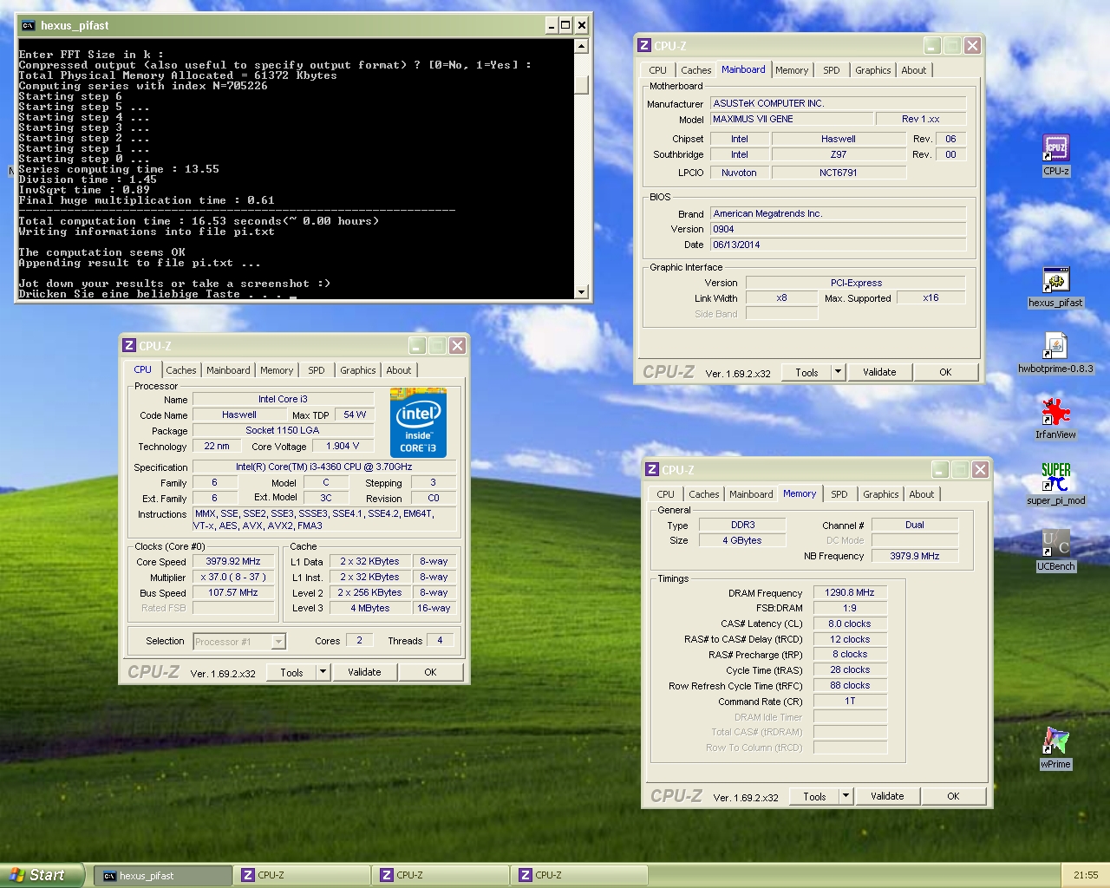Open Memory tab in the Mainboard CPU-Z window
Viewport: 1110px width, 888px height.
click(792, 71)
